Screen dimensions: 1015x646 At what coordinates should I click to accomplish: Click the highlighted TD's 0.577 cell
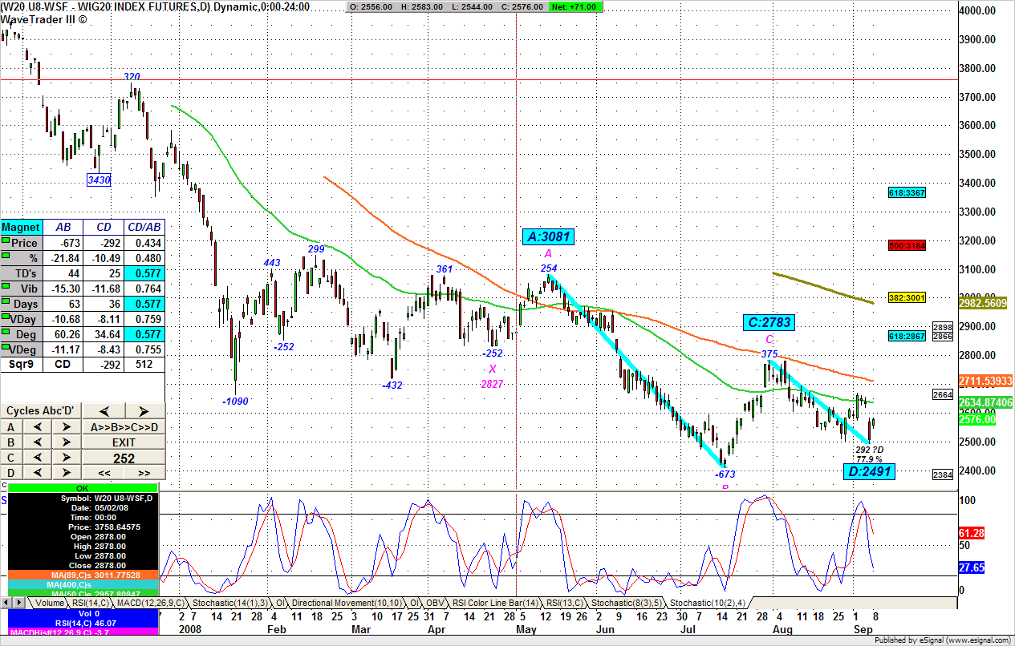point(145,273)
